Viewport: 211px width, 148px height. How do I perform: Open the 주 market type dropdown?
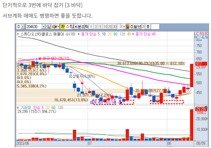[23, 27]
